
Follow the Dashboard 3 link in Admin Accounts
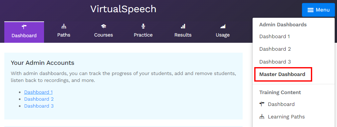coord(39,106)
